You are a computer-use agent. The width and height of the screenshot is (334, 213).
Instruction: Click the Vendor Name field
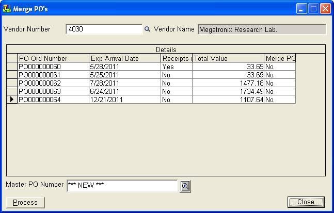(x=262, y=29)
